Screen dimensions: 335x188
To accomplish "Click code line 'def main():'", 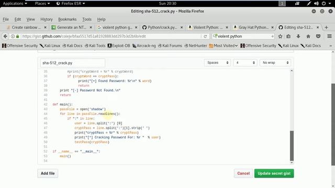I will point(63,104).
